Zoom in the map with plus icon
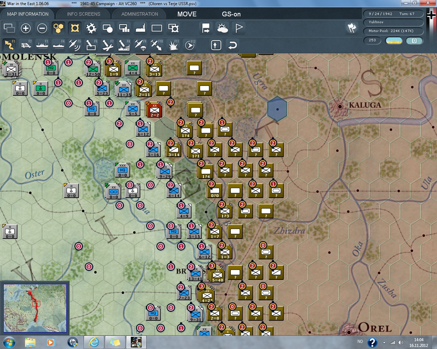Image resolution: width=437 pixels, height=349 pixels. 26,28
